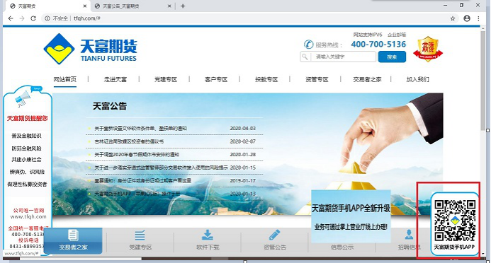Viewport: 491px width, 263px height.
Task: Click 辨真伪、识风险 in left sidebar
Action: pos(27,172)
